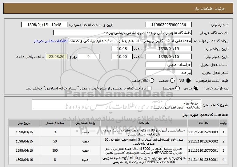Click the کد کالا column header

[x=203, y=123]
